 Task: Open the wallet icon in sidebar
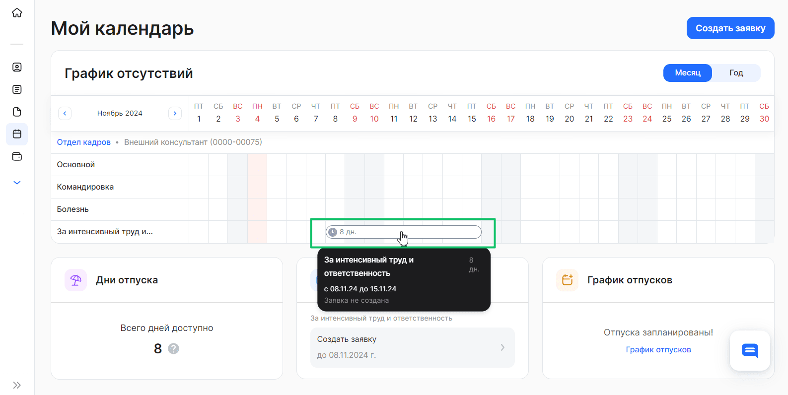click(17, 156)
